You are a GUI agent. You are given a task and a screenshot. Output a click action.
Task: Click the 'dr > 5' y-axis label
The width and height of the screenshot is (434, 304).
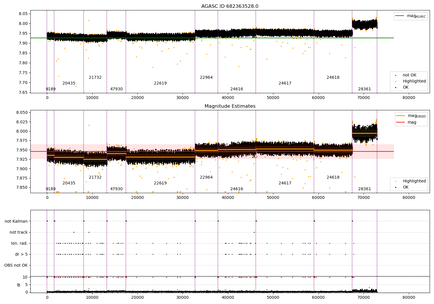click(21, 254)
